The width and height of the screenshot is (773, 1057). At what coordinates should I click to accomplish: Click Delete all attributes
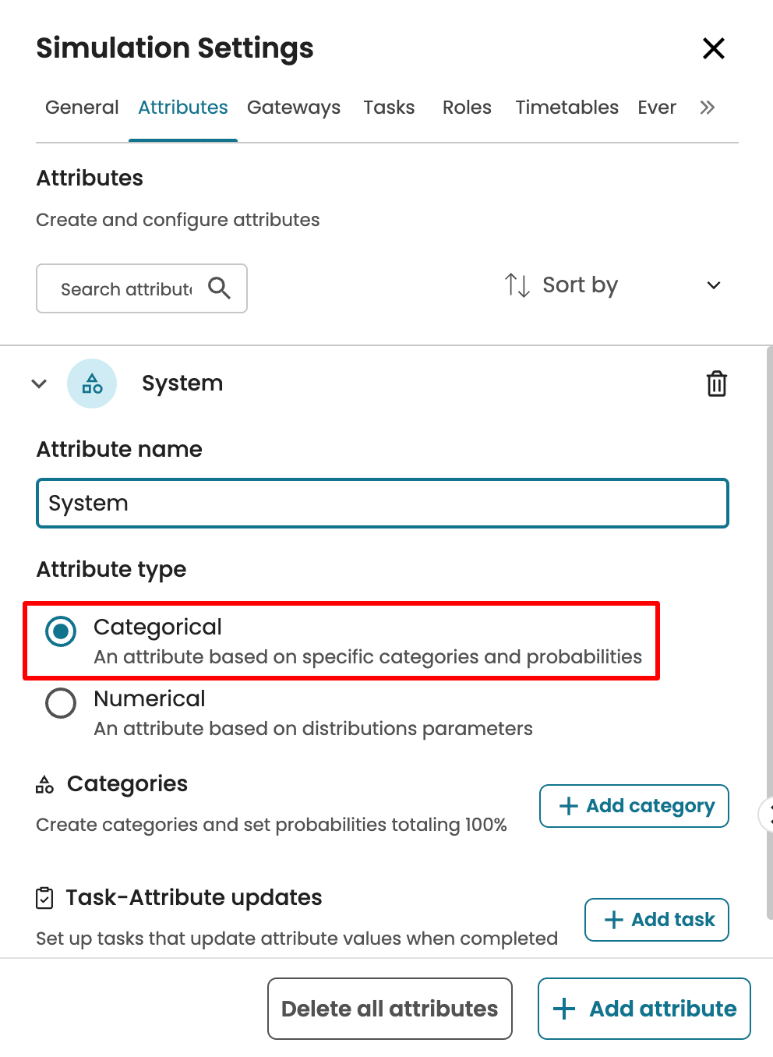pyautogui.click(x=390, y=1009)
